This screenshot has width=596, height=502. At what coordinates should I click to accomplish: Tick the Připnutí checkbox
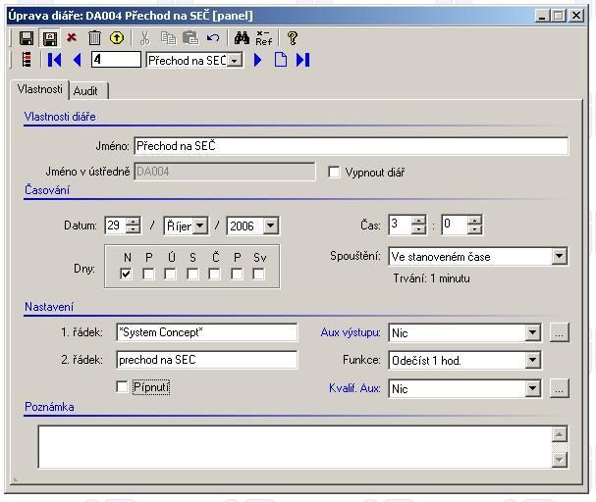[x=122, y=387]
